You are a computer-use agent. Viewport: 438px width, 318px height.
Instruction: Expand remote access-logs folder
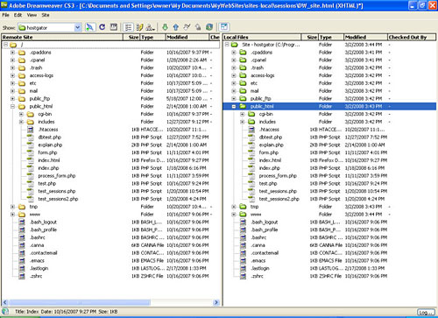click(12, 75)
